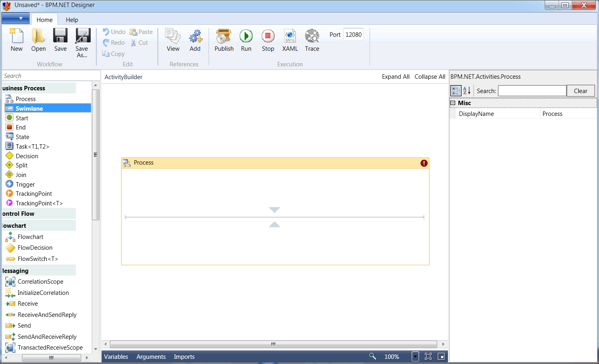Run the workflow execution
The height and width of the screenshot is (364, 599).
(246, 40)
